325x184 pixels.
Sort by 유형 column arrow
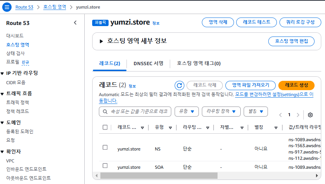coord(171,128)
